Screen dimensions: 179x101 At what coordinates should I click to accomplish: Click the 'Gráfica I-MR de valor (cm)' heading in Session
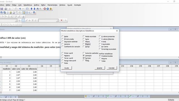pyautogui.click(x=13, y=38)
